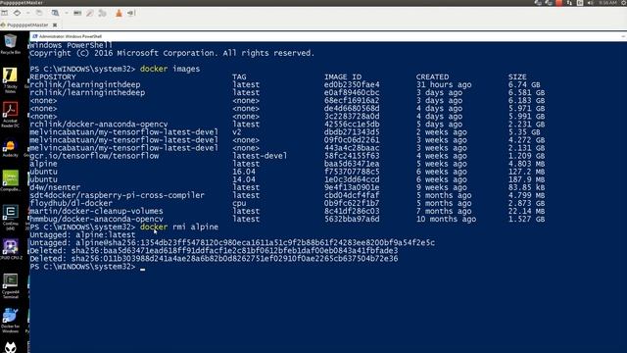The image size is (627, 353).
Task: Click the 'gcr.io/tensorflow/tensorflow' repository entry
Action: pos(94,156)
